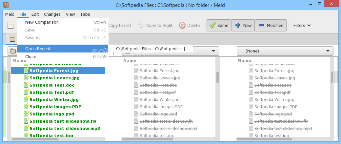
Task: Open the Edit menu
Action: coord(35,14)
